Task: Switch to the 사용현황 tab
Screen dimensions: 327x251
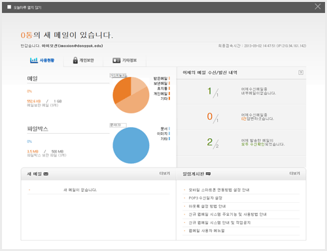Action: 42,60
